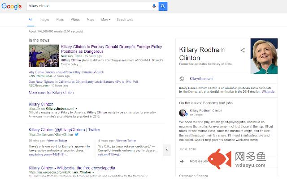Click More news for Killary clinton
Screen dimensions: 287x179
pos(51,93)
